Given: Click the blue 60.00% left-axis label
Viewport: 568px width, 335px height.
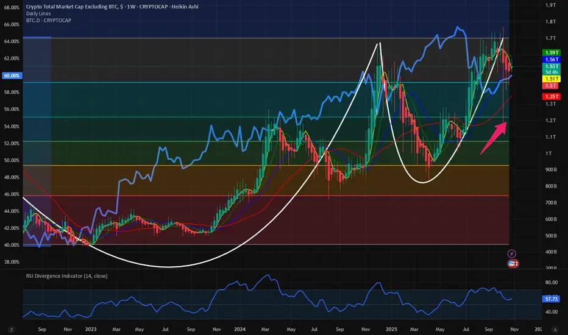Looking at the screenshot, I should [12, 76].
